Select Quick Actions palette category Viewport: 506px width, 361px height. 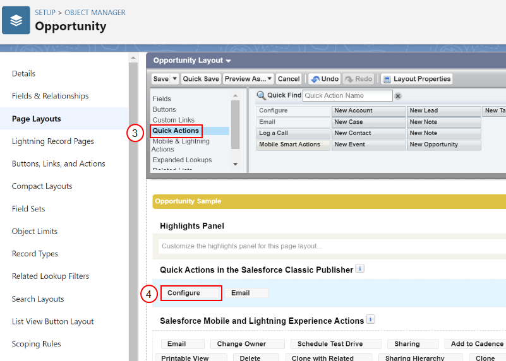coord(176,131)
